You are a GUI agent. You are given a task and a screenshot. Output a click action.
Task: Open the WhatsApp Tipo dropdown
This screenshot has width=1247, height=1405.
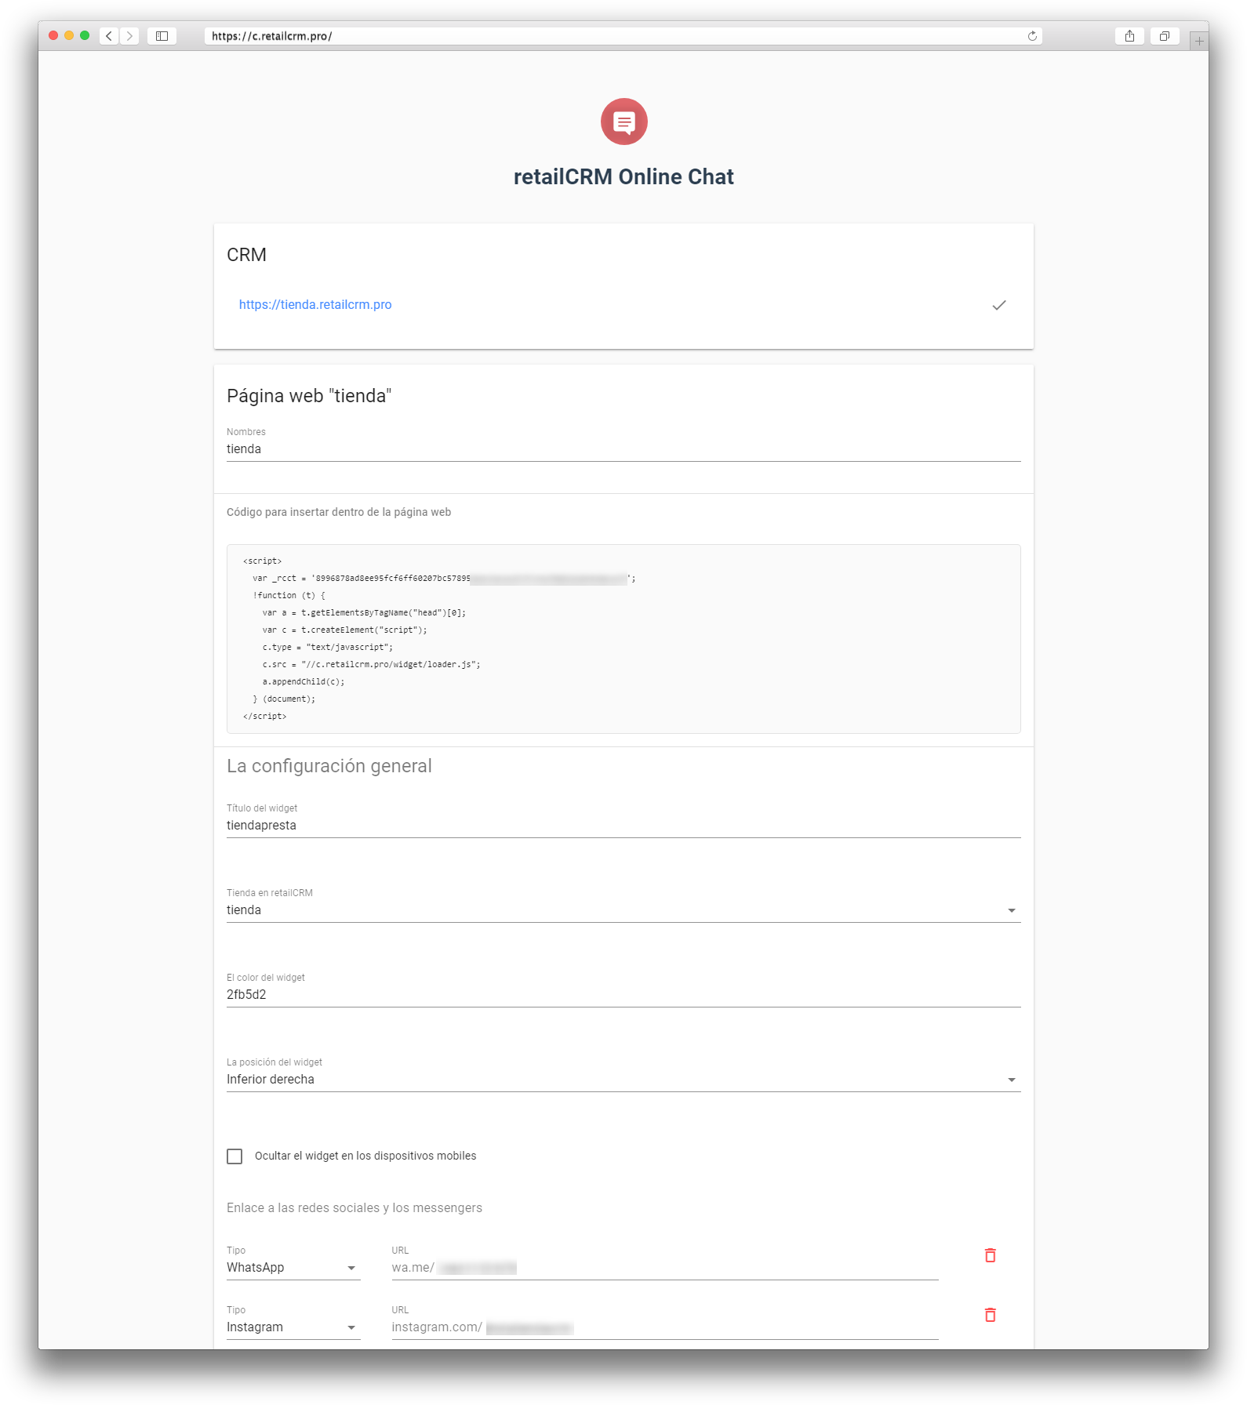point(293,1268)
